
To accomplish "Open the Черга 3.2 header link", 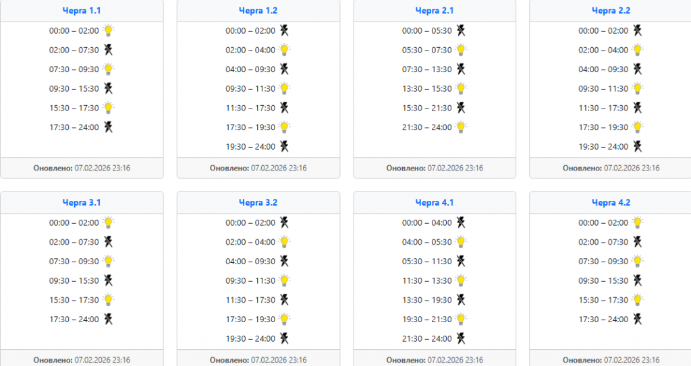I will click(x=258, y=202).
